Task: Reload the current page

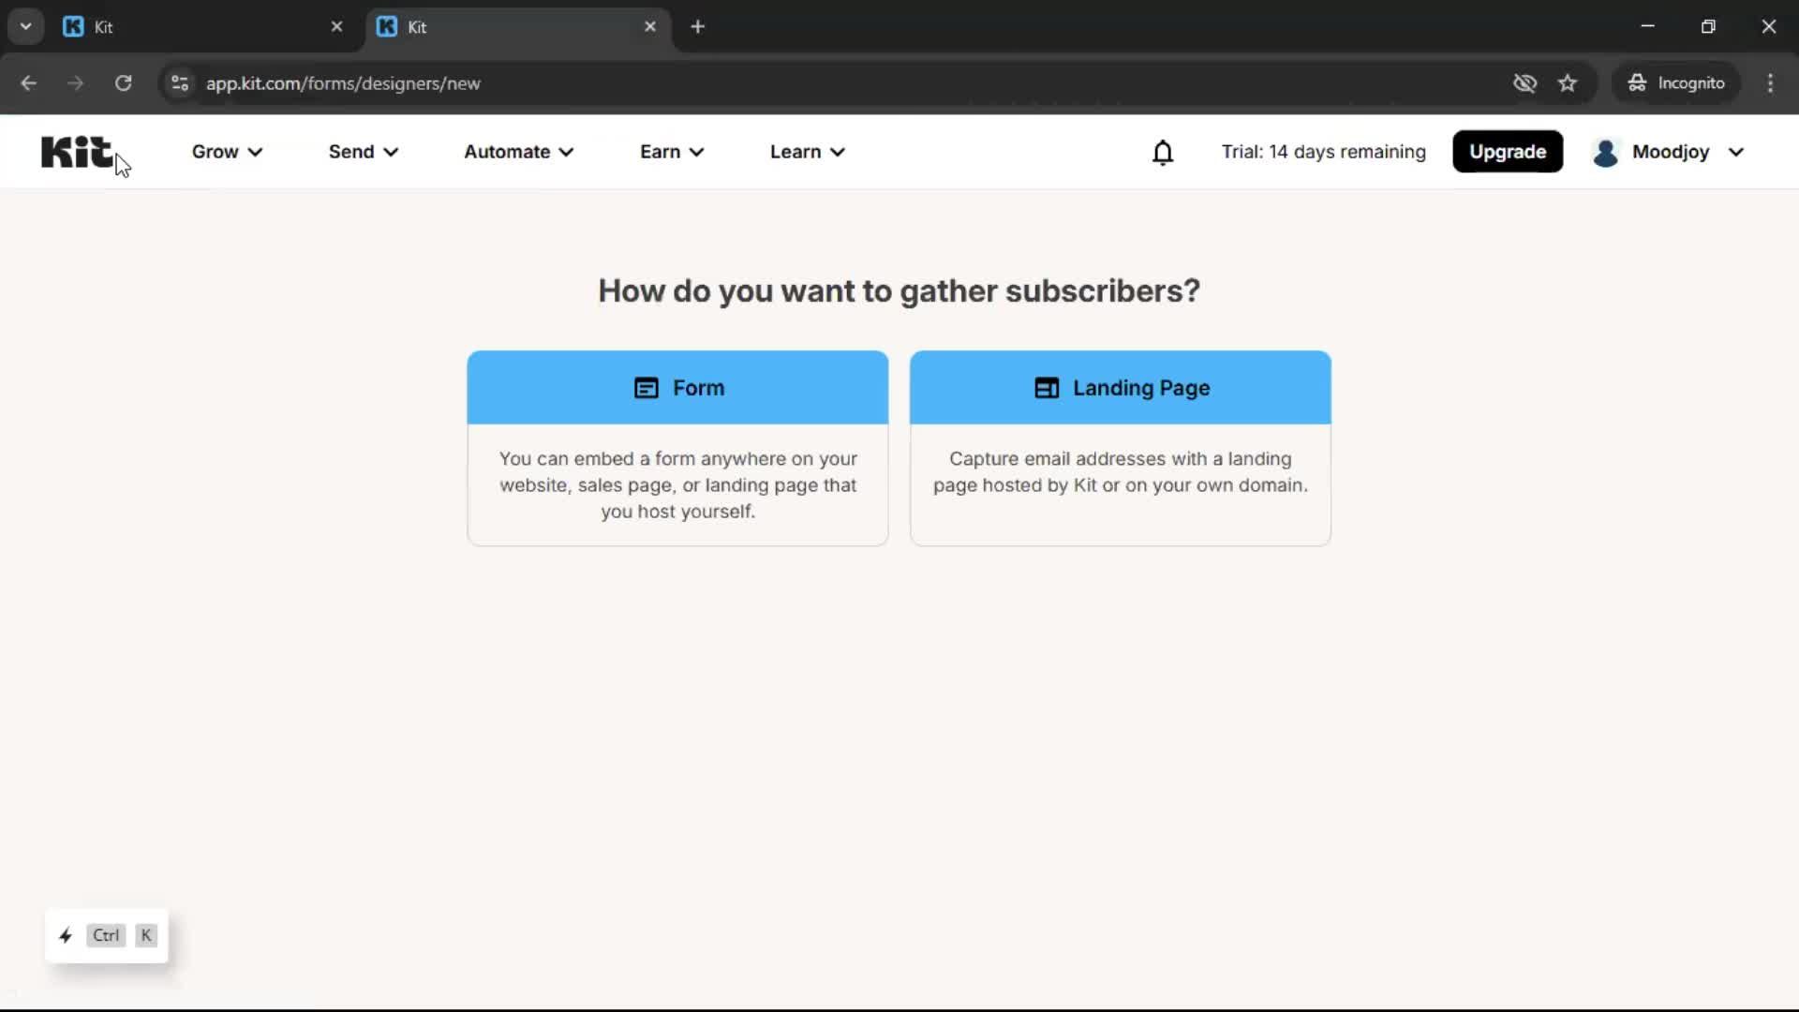Action: (x=123, y=82)
